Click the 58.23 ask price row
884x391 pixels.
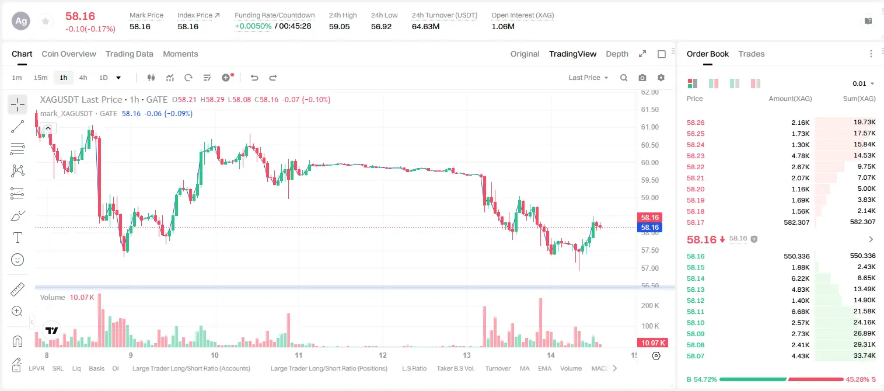pos(781,156)
